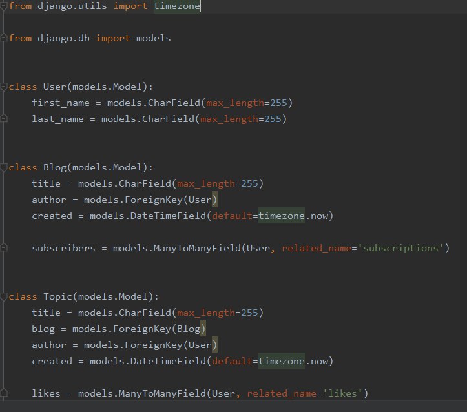Click 'last_name' field name
Viewport: 467px width, 412px height.
coord(57,119)
